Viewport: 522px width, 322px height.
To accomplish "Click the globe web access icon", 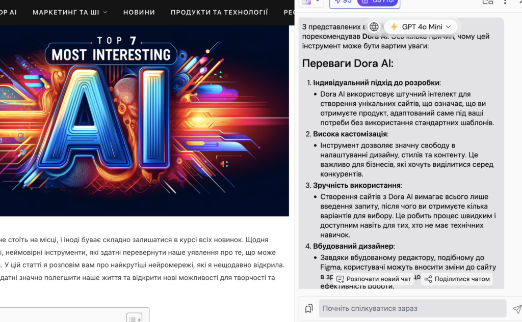I will coord(374,27).
